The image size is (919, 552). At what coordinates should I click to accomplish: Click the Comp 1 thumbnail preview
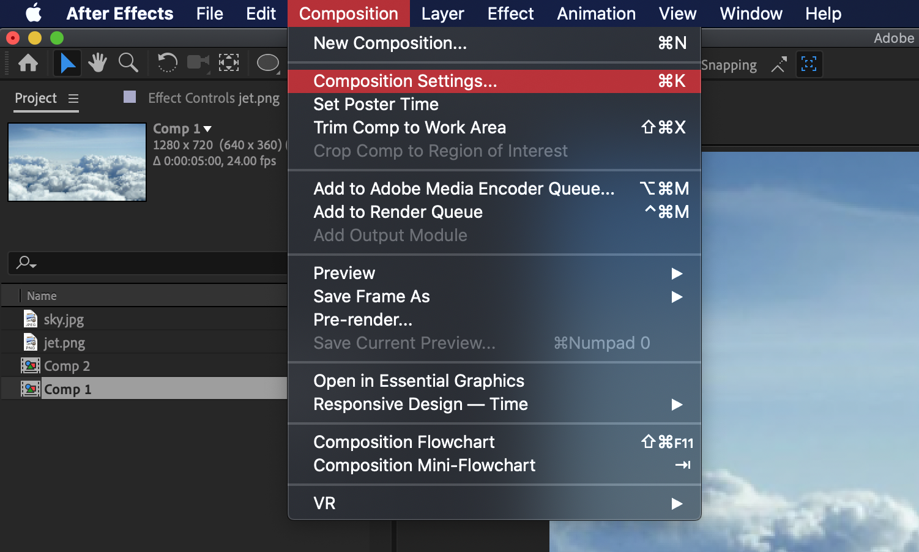coord(77,162)
